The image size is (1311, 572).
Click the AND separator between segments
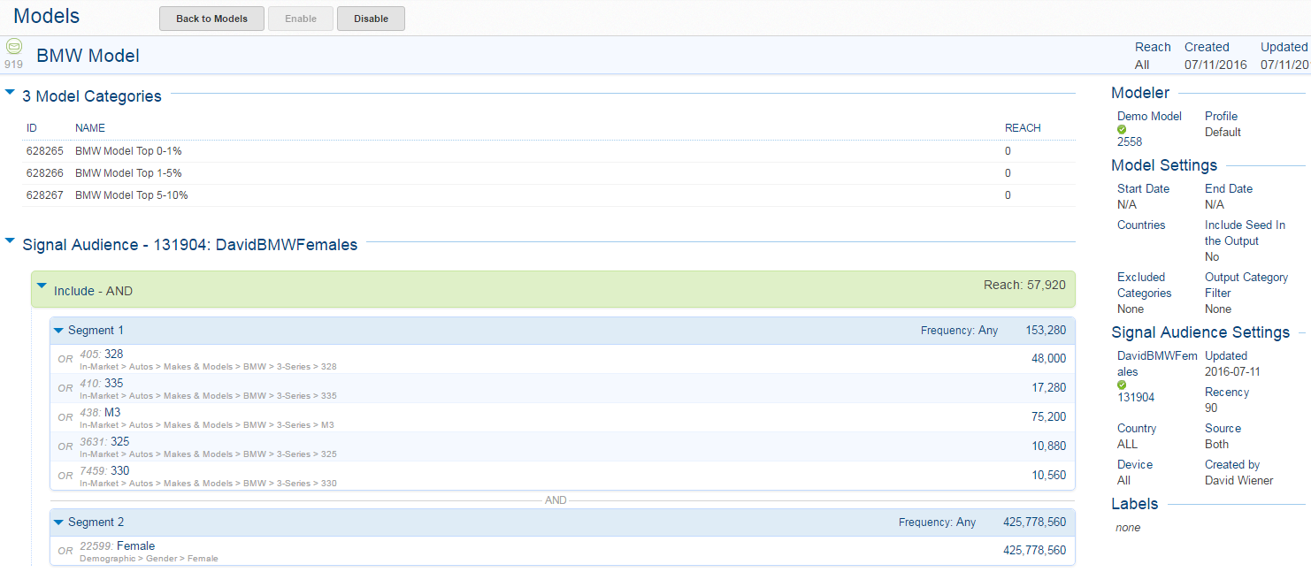[556, 500]
